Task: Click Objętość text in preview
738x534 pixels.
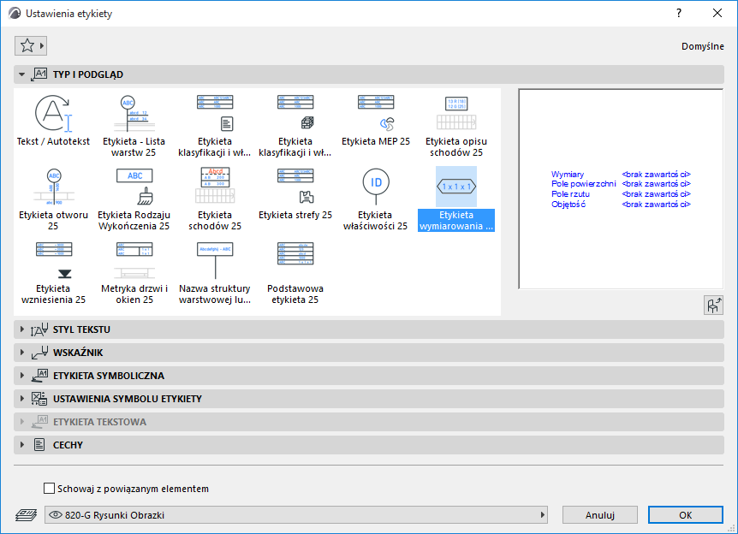Action: 568,205
